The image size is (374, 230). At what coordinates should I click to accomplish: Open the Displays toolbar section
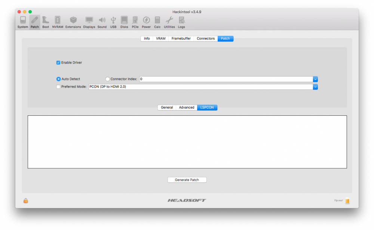(x=89, y=22)
